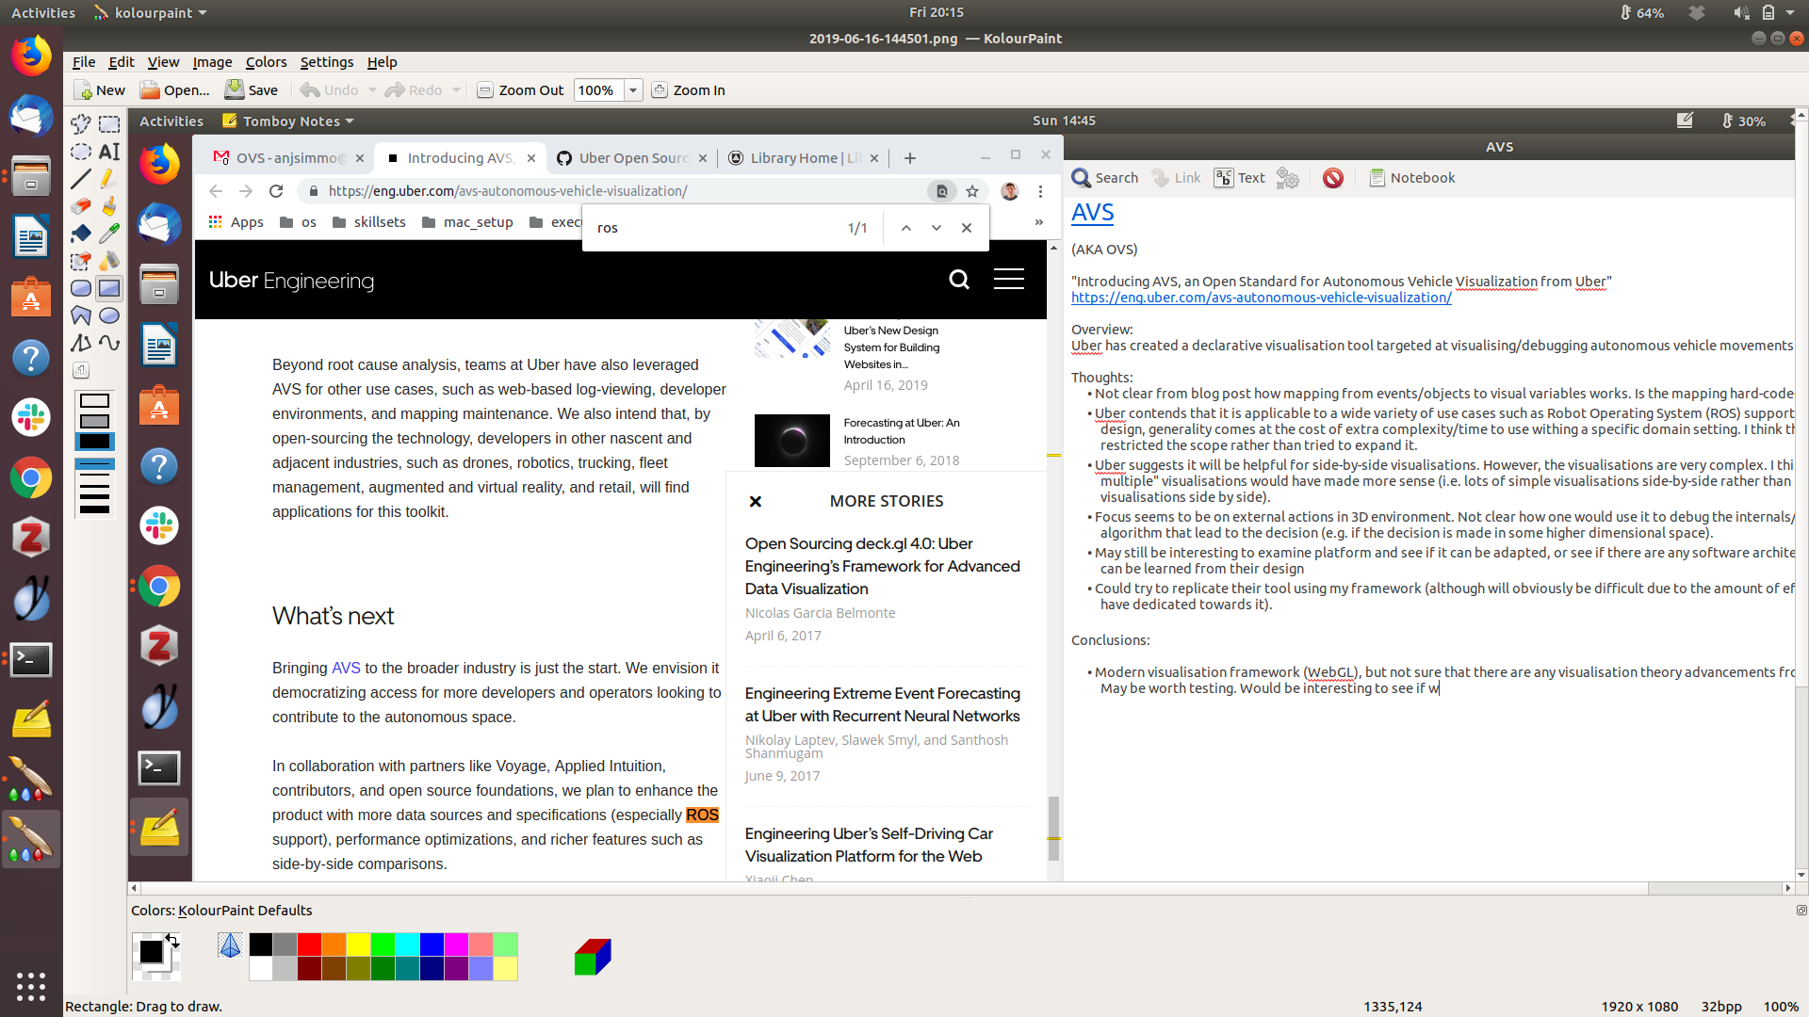Pick the red color swatch in palette
The image size is (1809, 1017).
309,944
